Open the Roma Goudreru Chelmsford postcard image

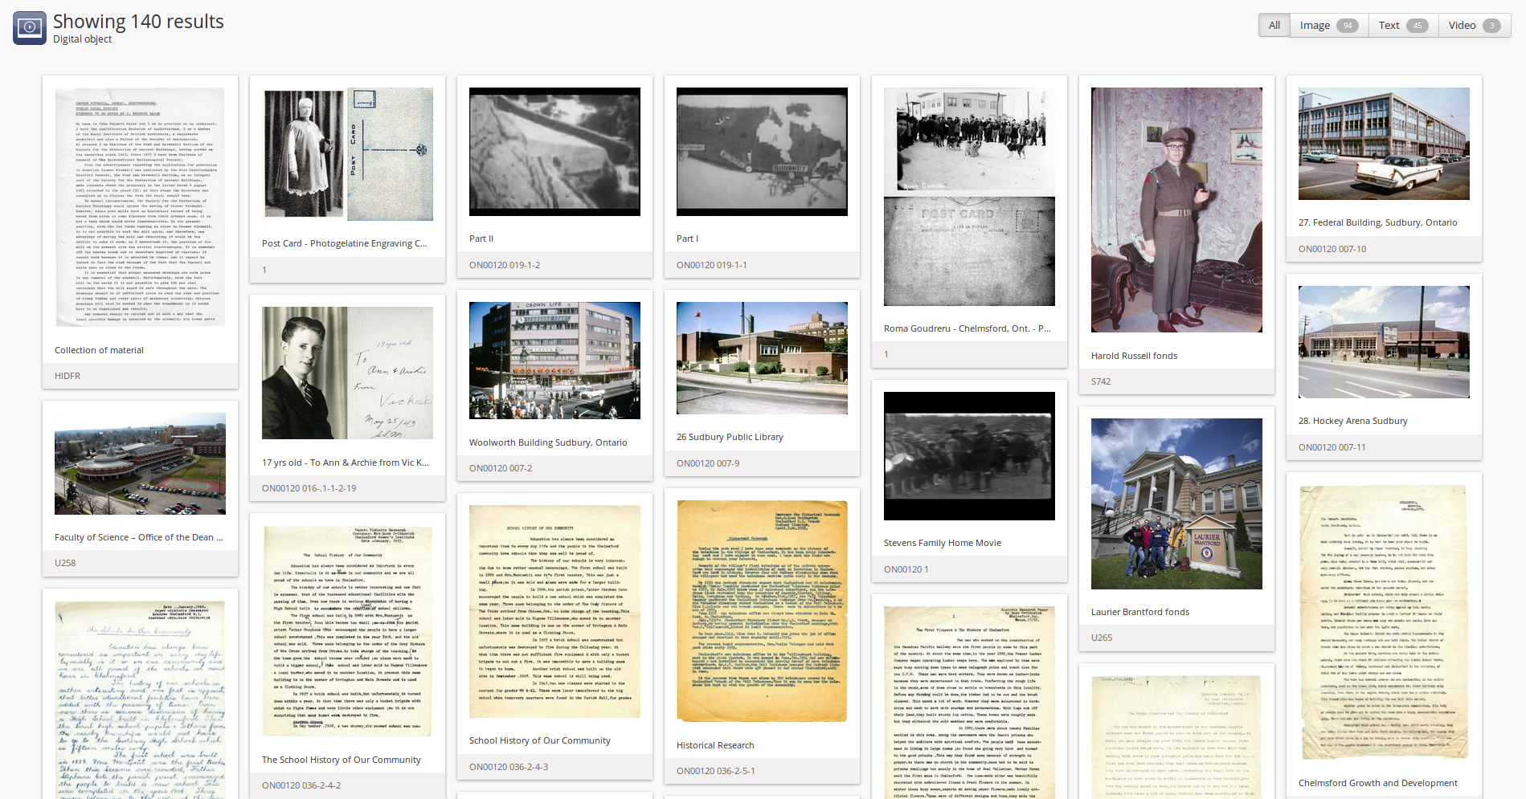coord(969,197)
